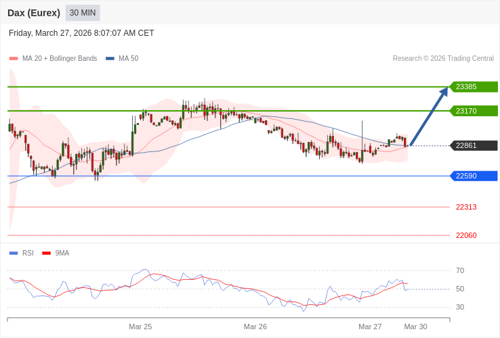Click the Dax (Eurex) title
Screen dimensions: 500x338
[34, 13]
